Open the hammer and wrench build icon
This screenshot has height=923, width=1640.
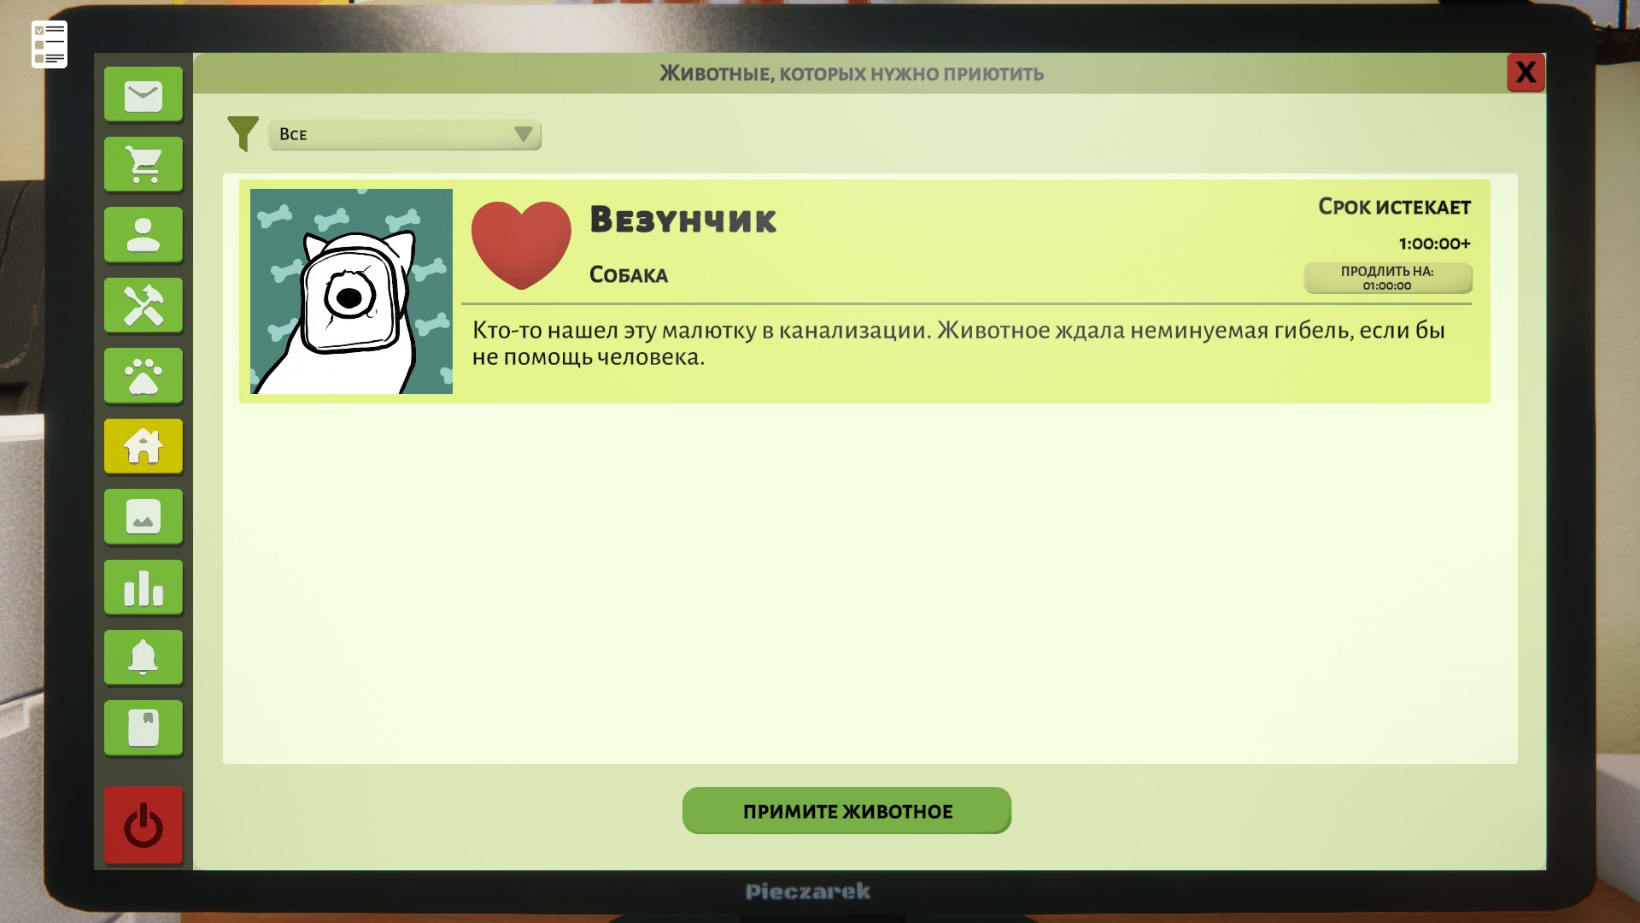[x=143, y=306]
